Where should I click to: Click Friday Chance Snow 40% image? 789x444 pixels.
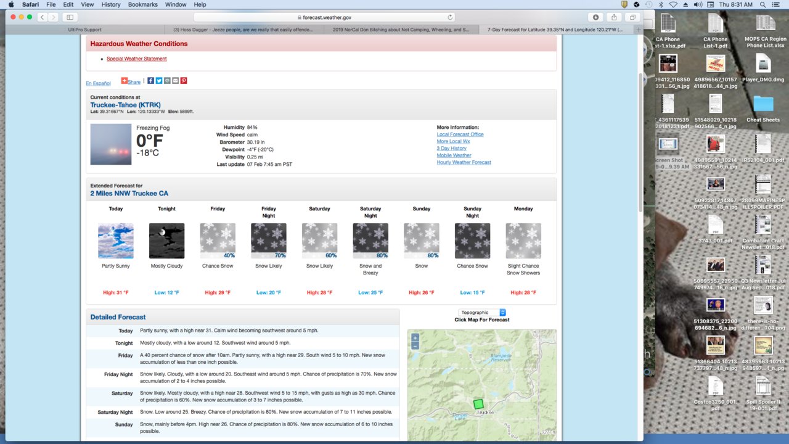pos(218,241)
